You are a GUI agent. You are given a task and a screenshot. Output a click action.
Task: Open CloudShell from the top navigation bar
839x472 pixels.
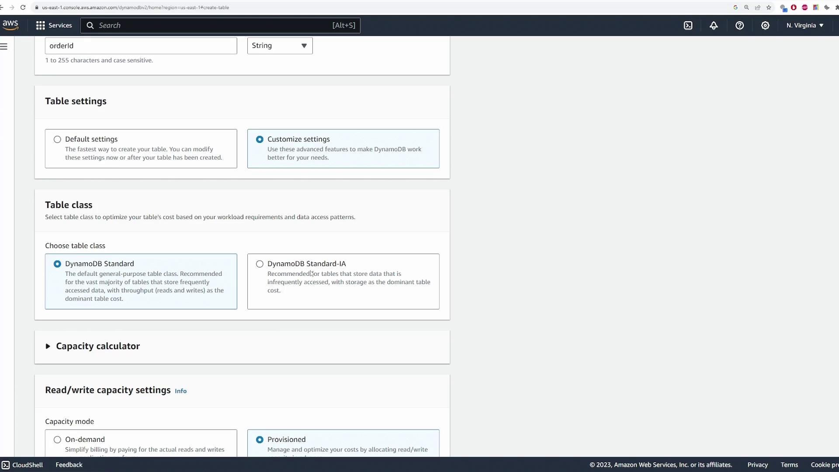click(x=688, y=25)
